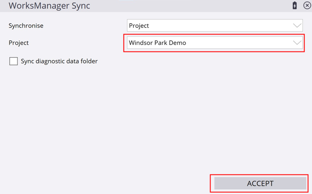312x194 pixels.
Task: Click the blank space left of ACCEPT
Action: coord(104,183)
